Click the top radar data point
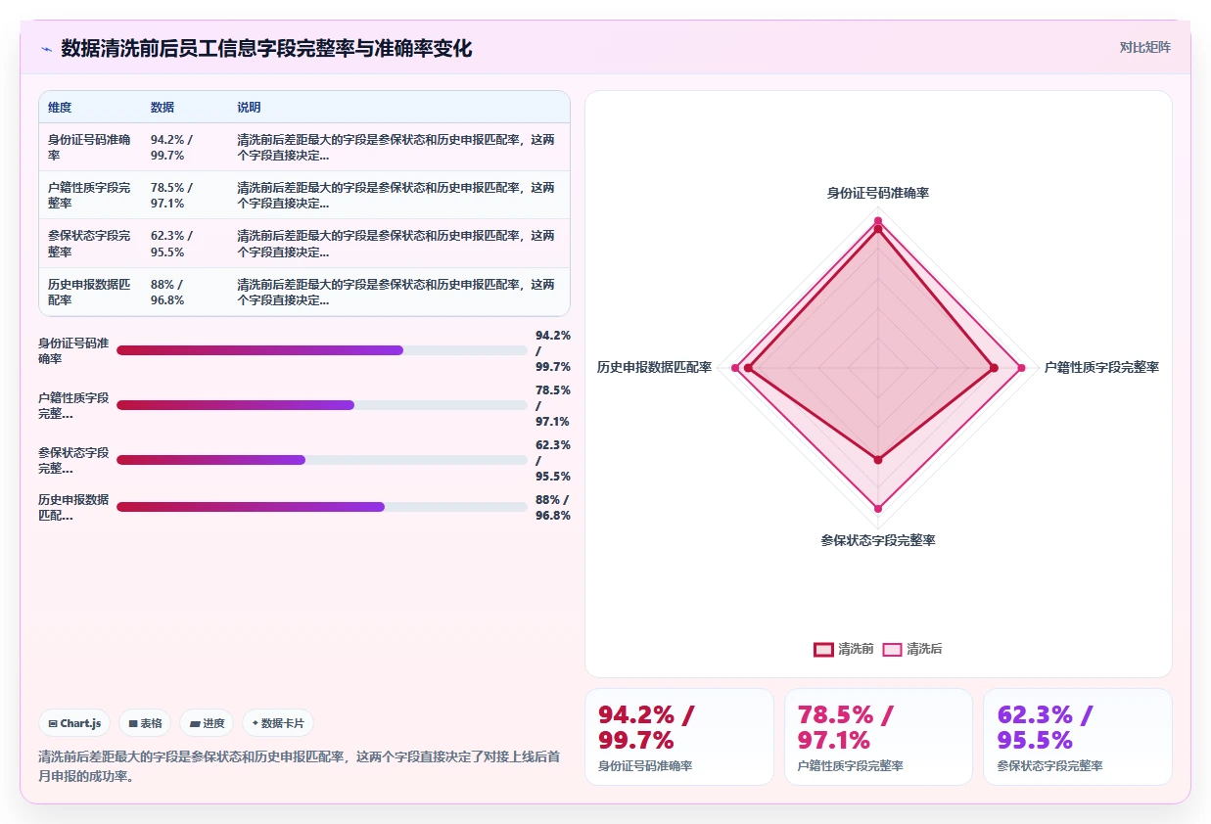 878,221
